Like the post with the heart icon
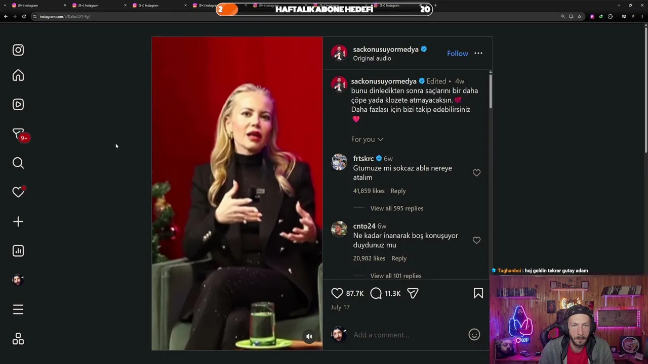 [x=337, y=293]
